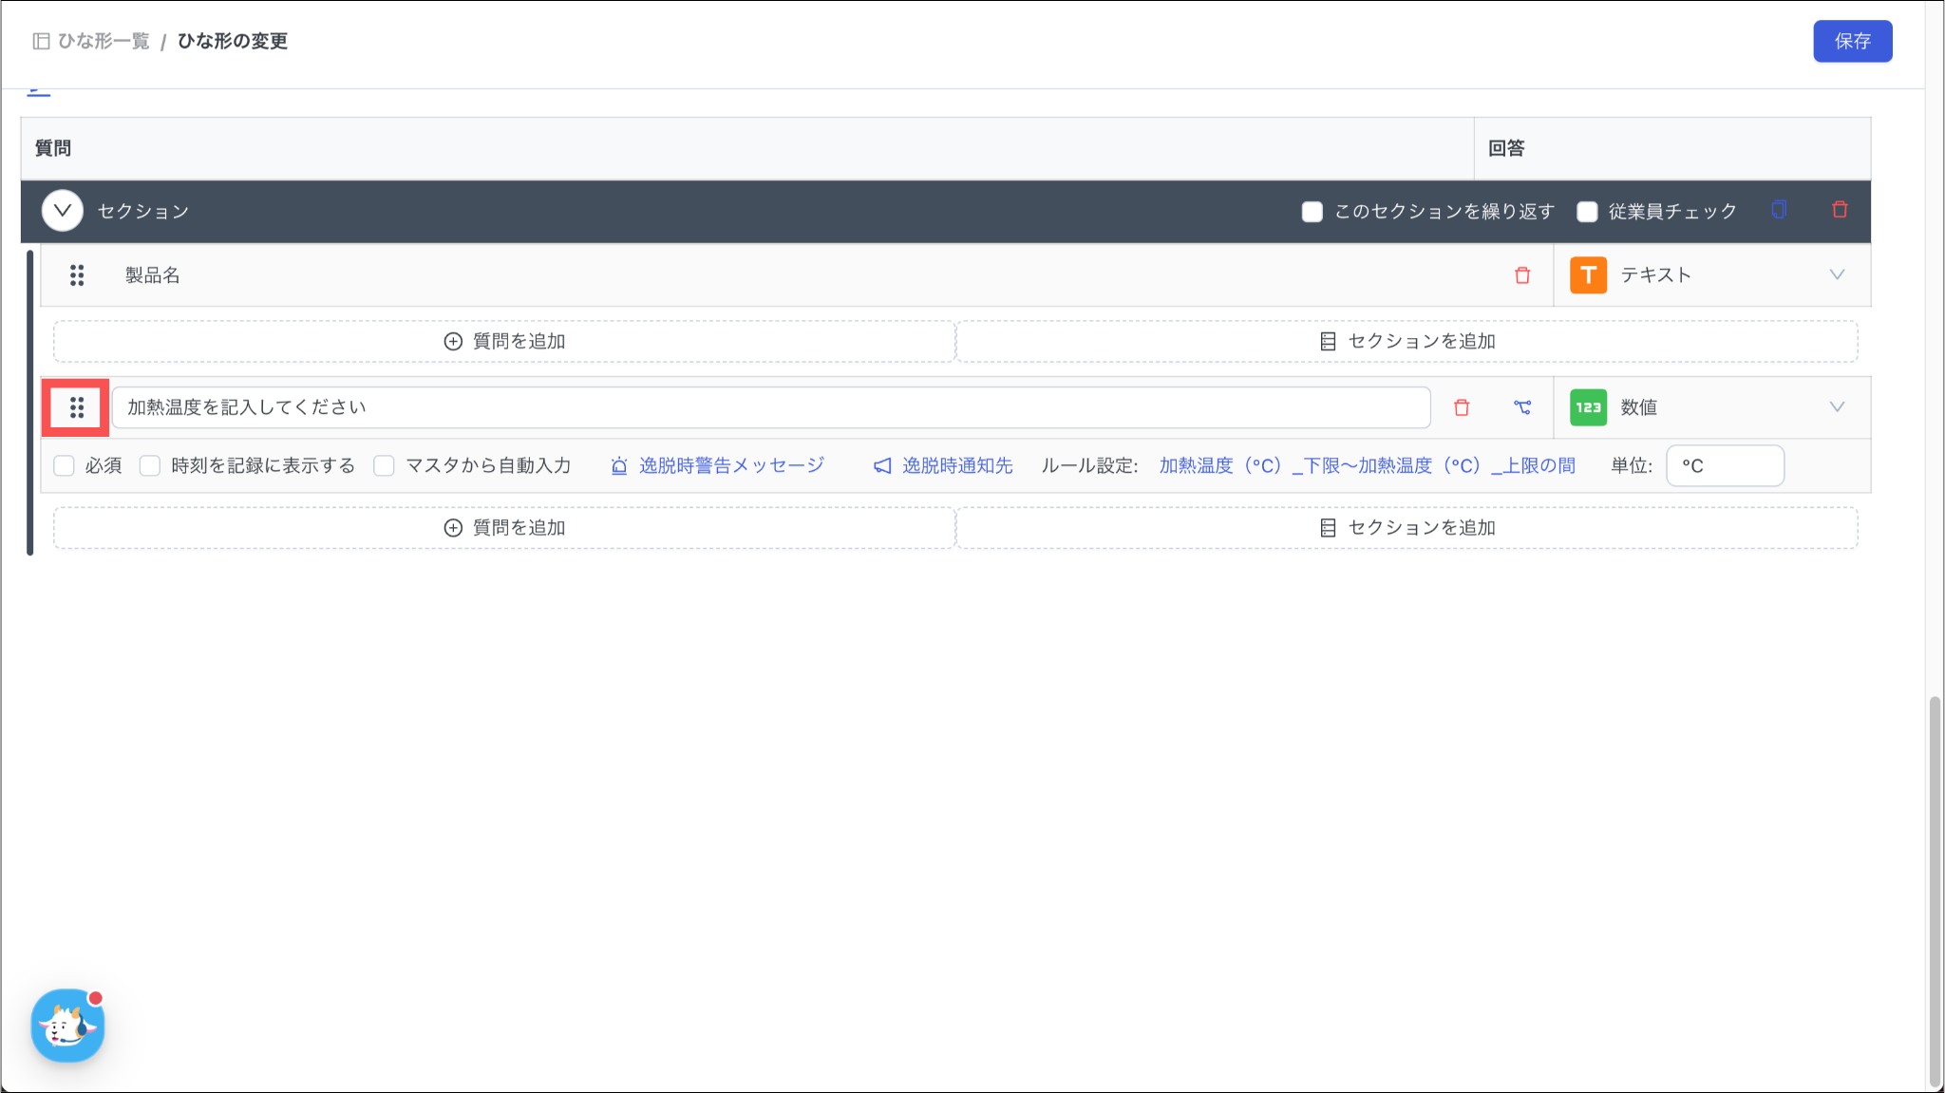Go back to ひな形一覧 breadcrumb
Screen dimensions: 1945x1093
[x=103, y=41]
